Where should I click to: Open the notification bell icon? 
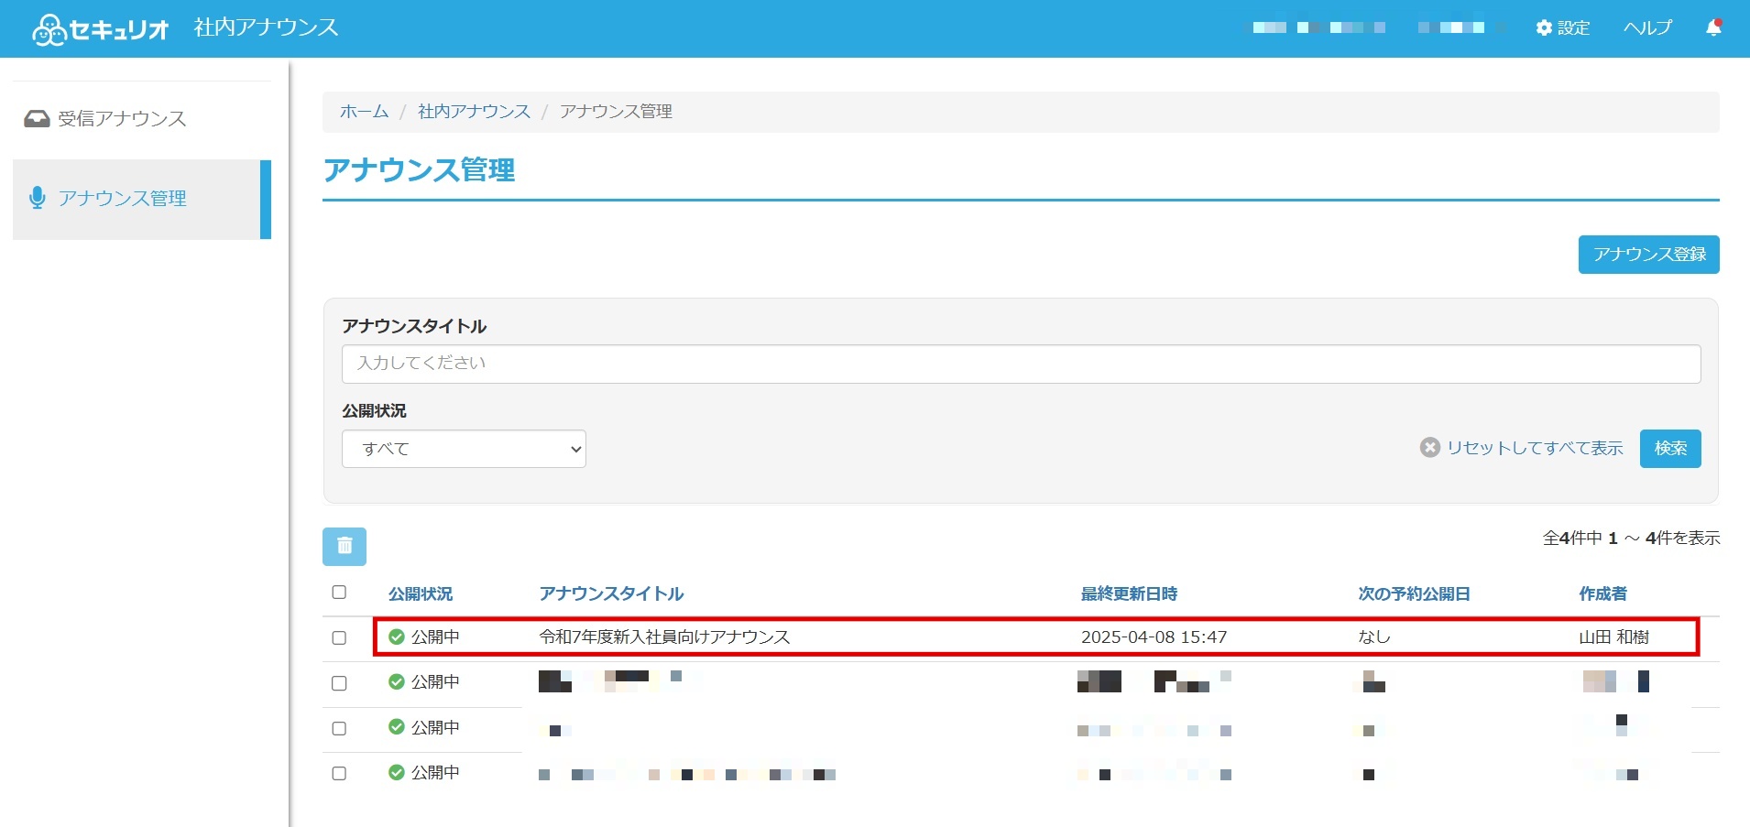[1713, 27]
